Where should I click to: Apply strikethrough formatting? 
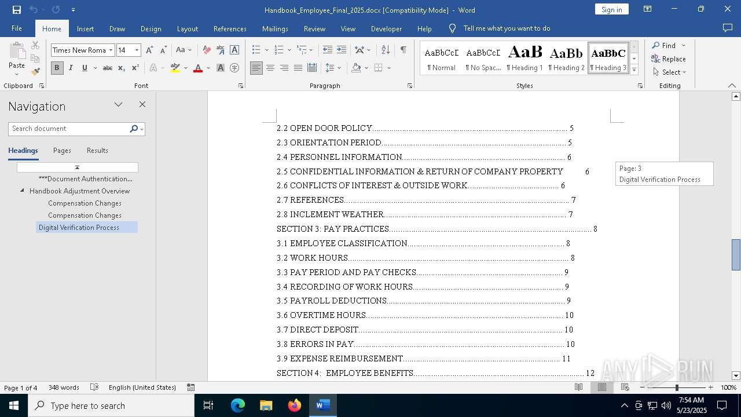pos(108,68)
